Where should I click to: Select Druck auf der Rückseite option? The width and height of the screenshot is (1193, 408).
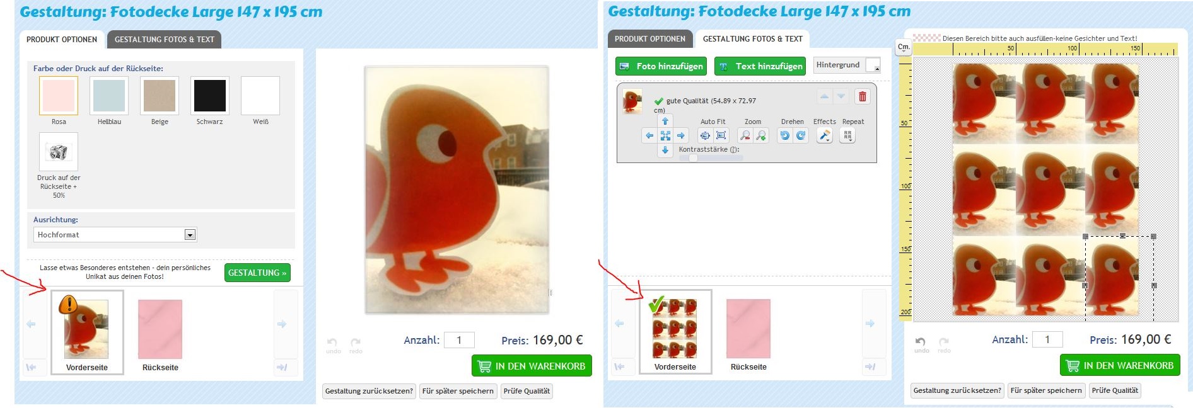pyautogui.click(x=59, y=152)
